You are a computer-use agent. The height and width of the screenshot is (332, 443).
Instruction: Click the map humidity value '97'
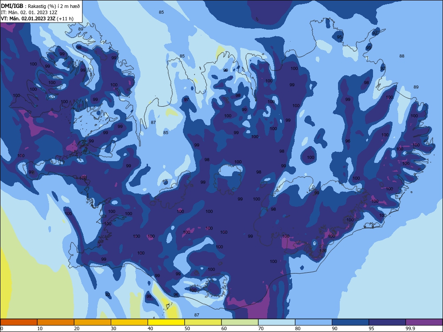(187, 99)
